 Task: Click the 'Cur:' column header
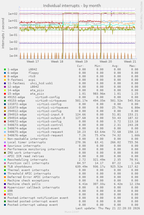point(81,66)
